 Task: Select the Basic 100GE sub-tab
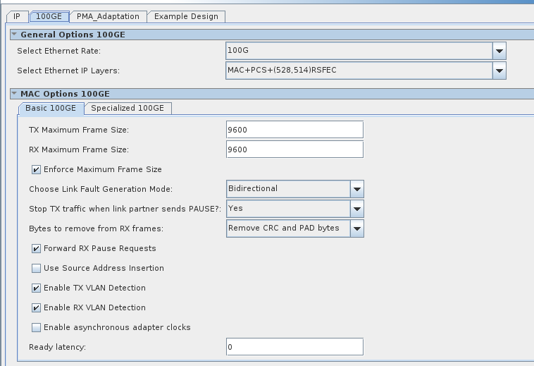pos(51,108)
